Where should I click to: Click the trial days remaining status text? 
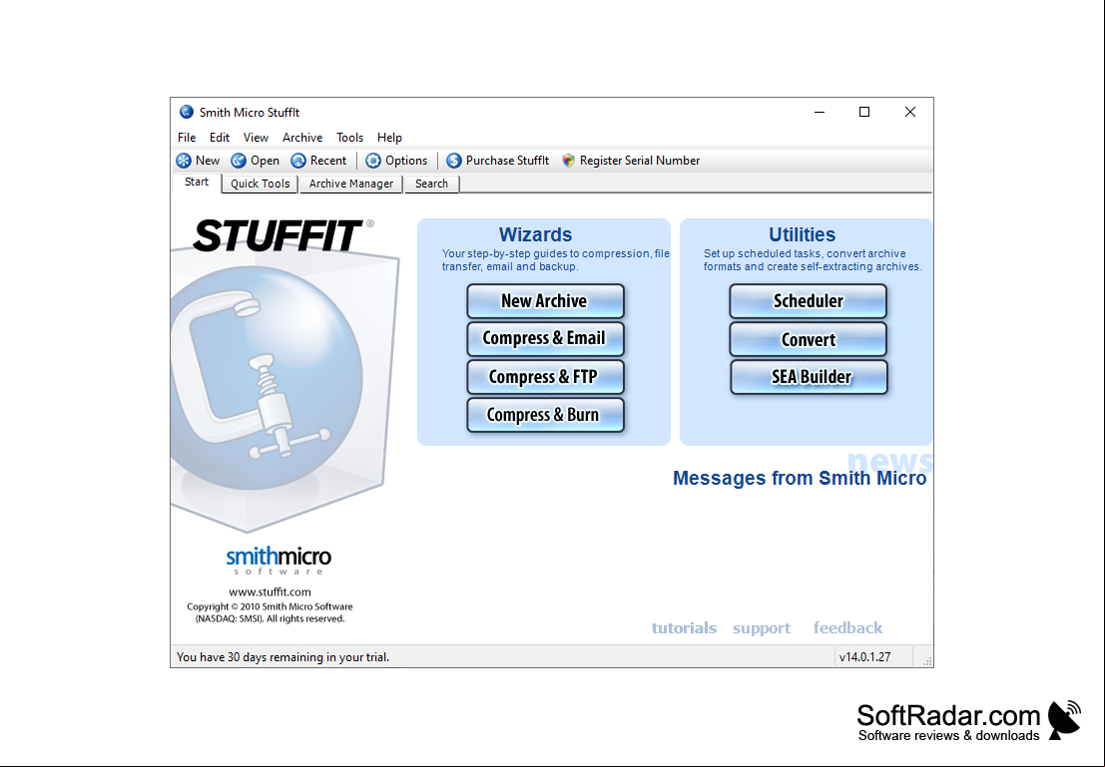pos(282,657)
